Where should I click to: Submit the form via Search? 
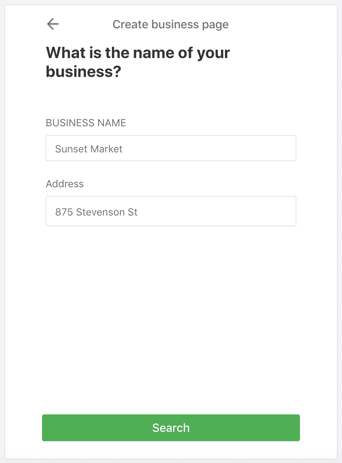click(x=171, y=428)
